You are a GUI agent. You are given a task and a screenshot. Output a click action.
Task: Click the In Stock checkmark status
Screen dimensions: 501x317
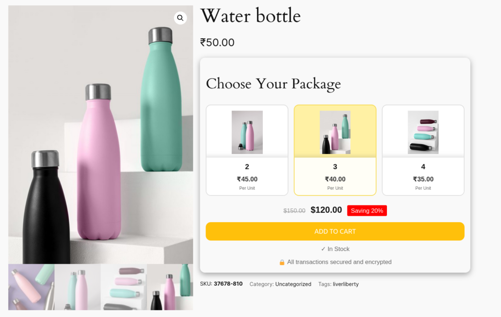pyautogui.click(x=335, y=249)
